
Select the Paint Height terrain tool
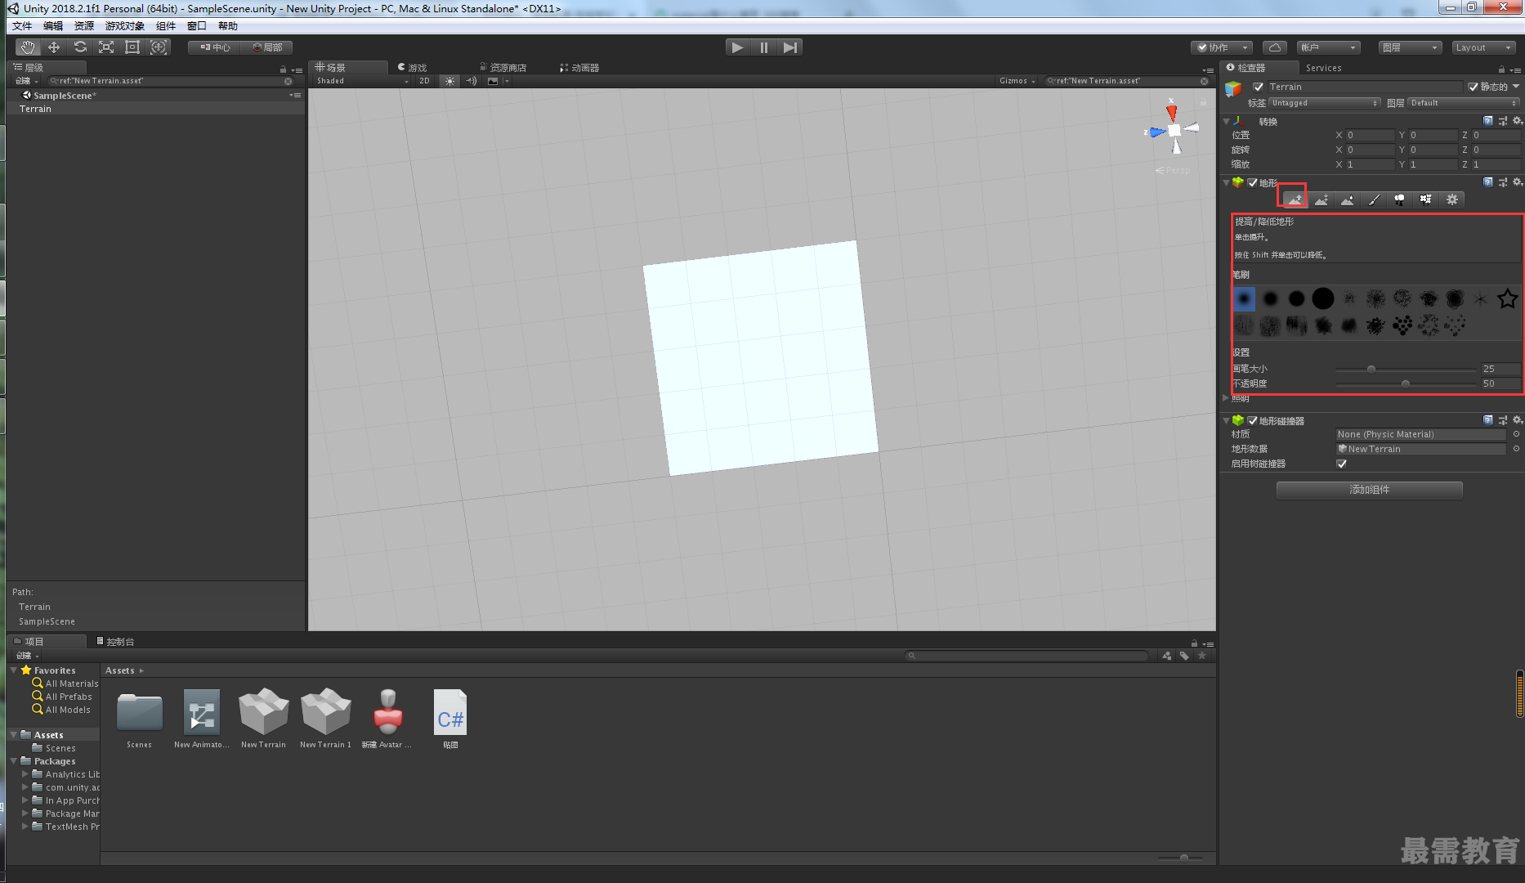coord(1322,199)
